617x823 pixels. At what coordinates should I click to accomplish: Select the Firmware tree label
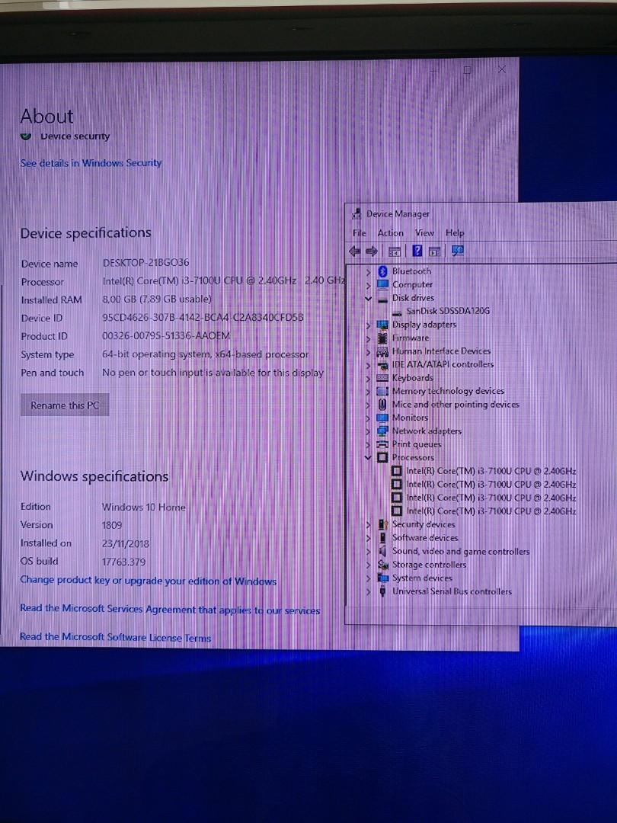tap(411, 338)
